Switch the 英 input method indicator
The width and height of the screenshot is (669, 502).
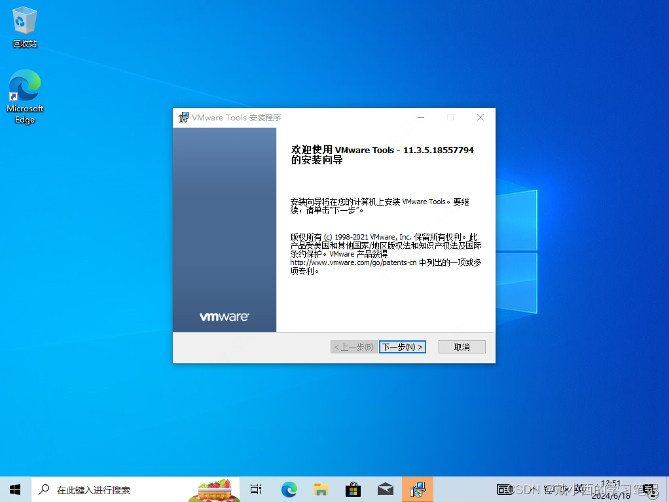click(579, 490)
